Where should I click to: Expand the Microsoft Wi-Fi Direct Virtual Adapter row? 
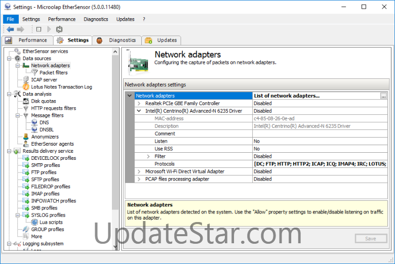139,171
